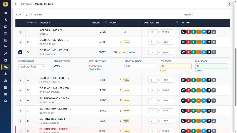Open the wrench sidebar menu
237x133 pixels.
6,54
